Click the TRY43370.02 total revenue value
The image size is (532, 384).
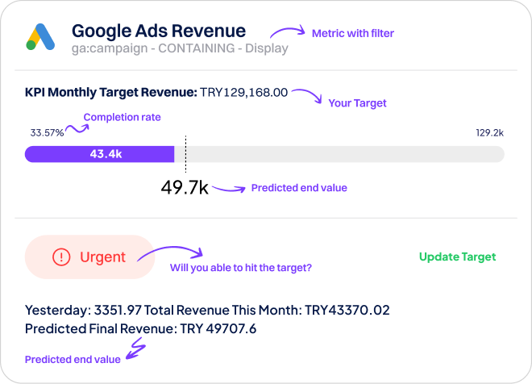[x=347, y=311]
